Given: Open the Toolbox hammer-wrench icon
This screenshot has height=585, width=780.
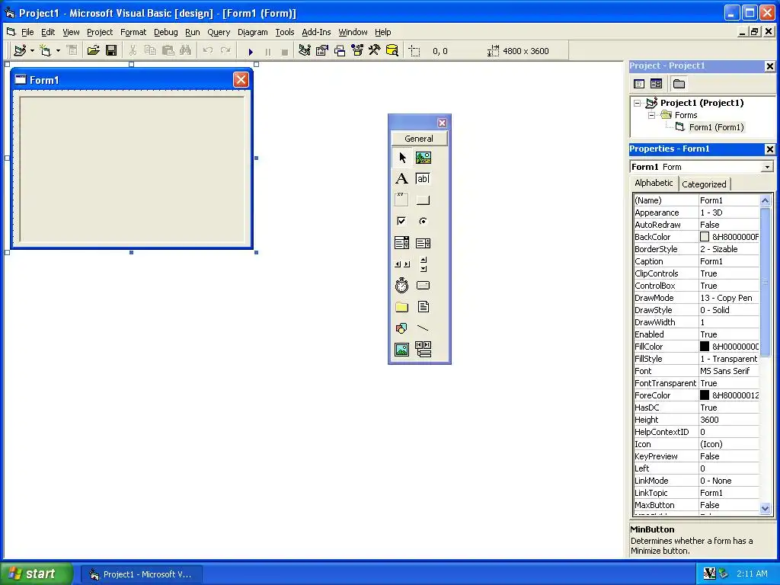Looking at the screenshot, I should click(x=374, y=50).
